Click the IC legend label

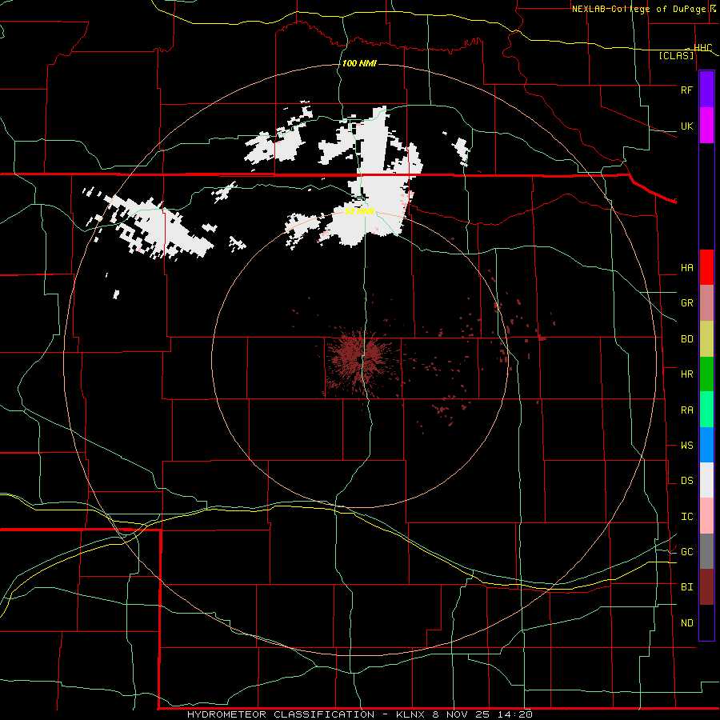pos(686,517)
